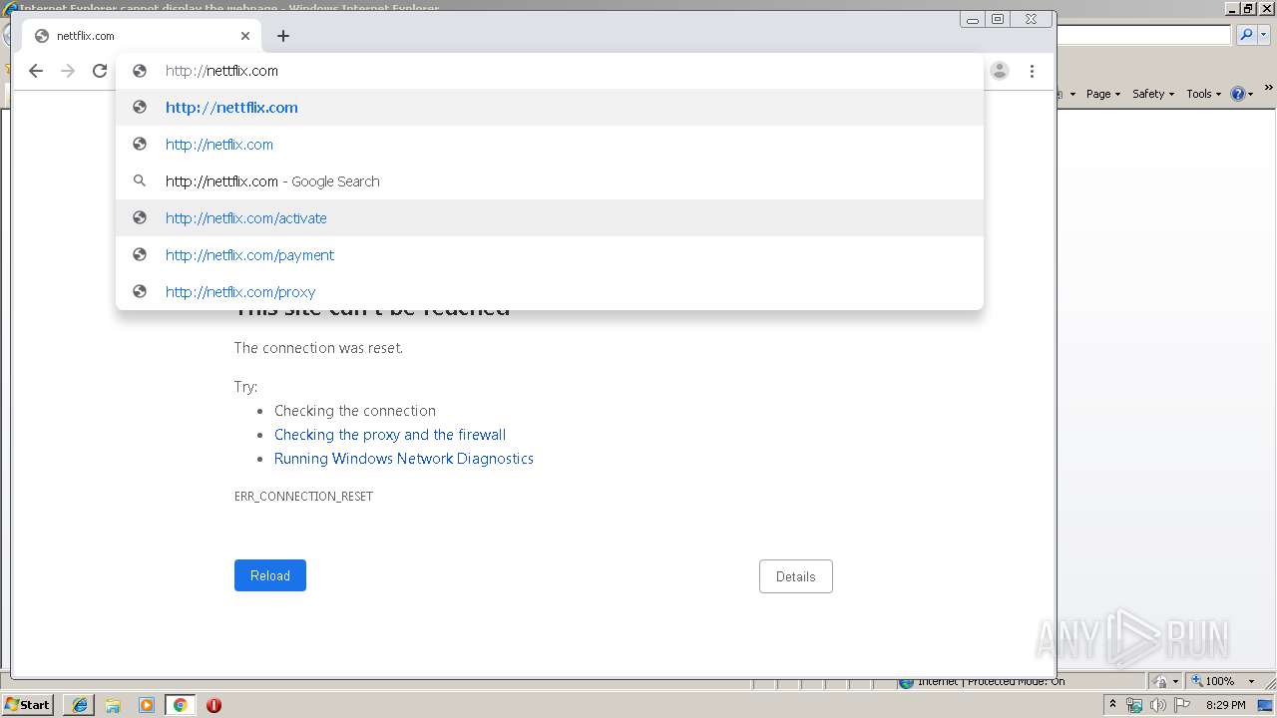Select the netflix.com/proxy suggestion
Screen dimensions: 1277x718
click(x=550, y=292)
